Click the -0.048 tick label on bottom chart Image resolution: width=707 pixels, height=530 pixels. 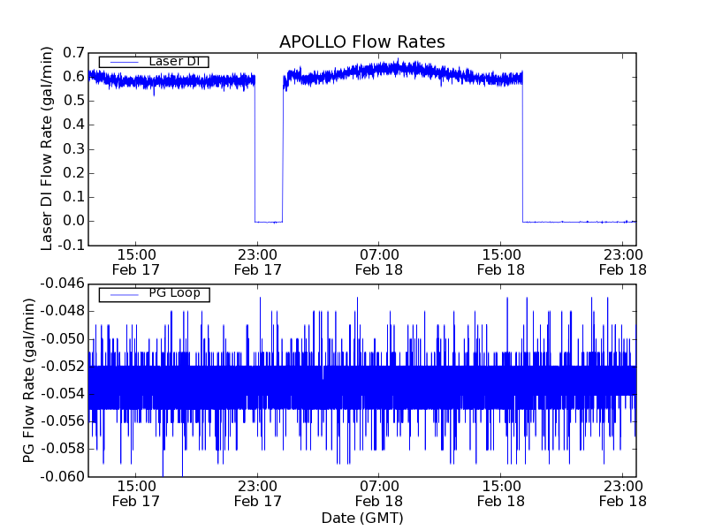62,311
